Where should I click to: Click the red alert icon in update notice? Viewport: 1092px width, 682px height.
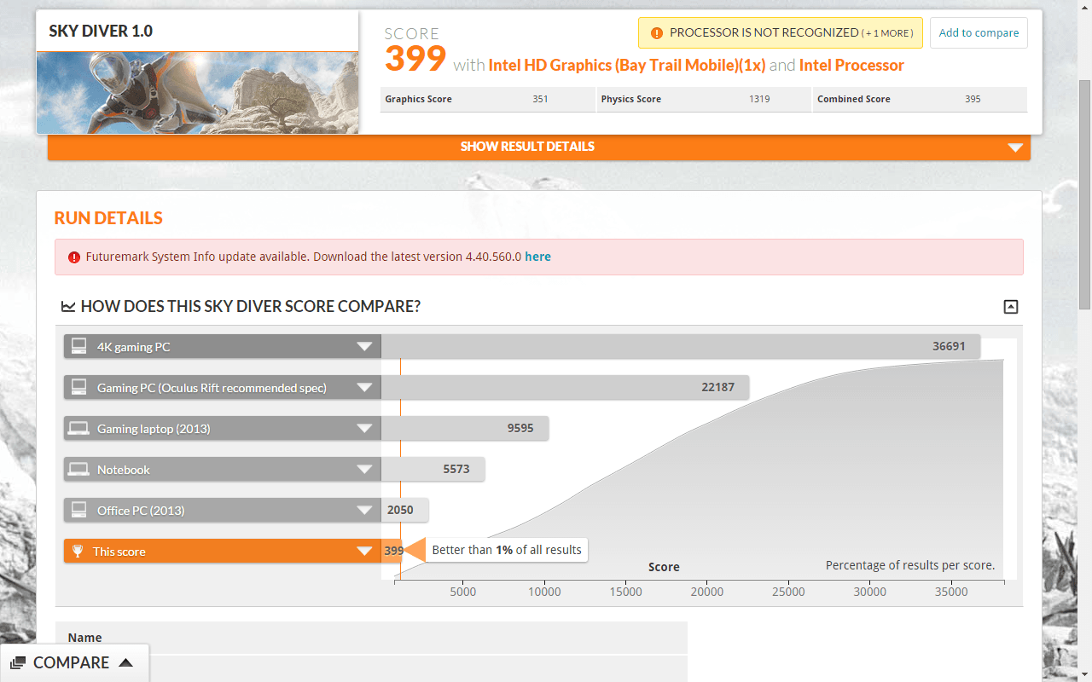point(74,257)
